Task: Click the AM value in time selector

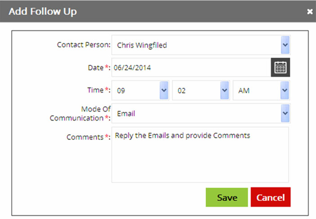Action: point(244,90)
